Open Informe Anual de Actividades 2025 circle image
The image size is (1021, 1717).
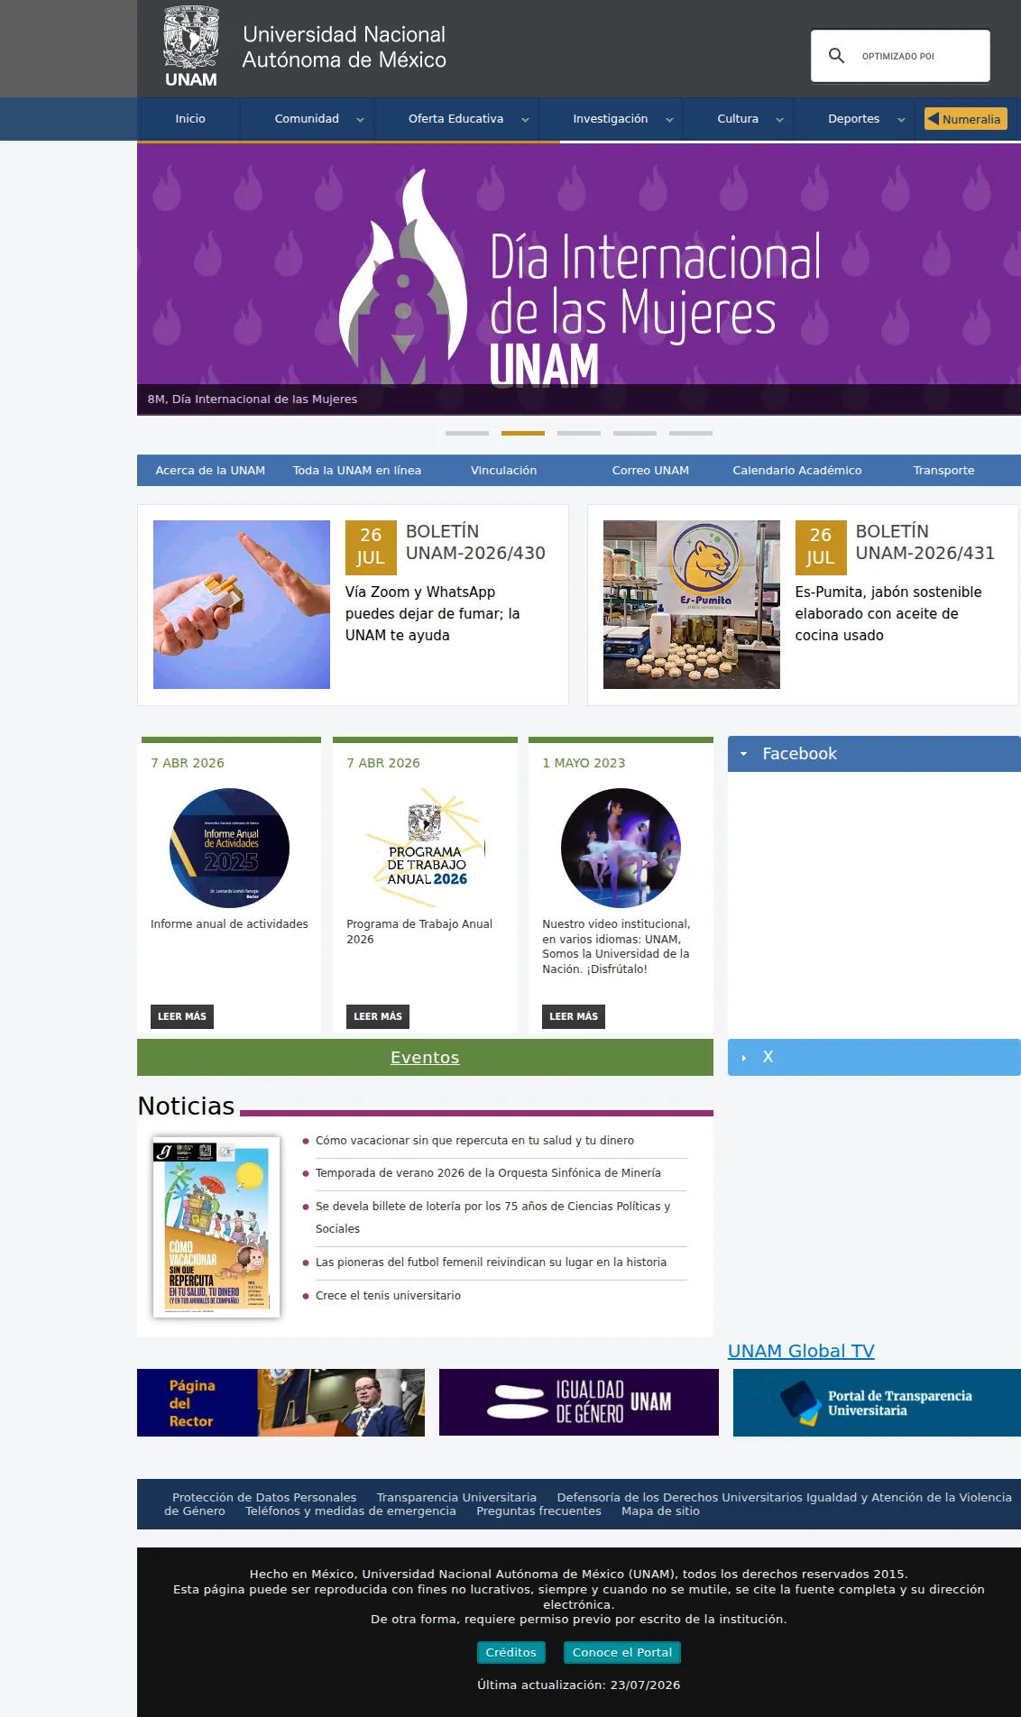[x=230, y=848]
